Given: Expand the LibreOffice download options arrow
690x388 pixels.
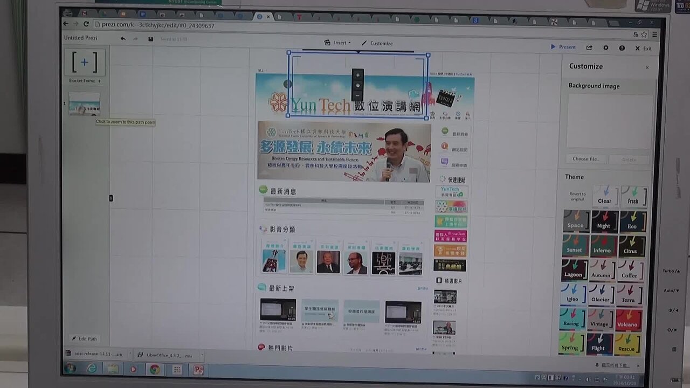Looking at the screenshot, I should [x=202, y=355].
